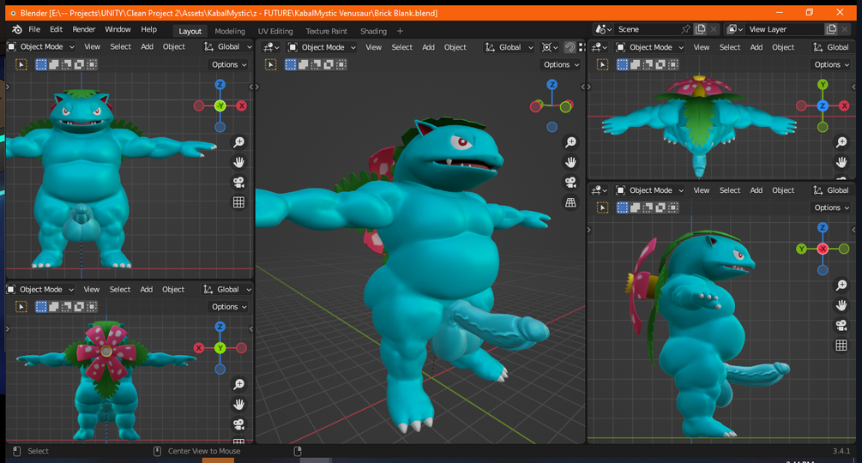Click the Blender logo menu icon
Viewport: 862px width, 463px height.
[16, 30]
